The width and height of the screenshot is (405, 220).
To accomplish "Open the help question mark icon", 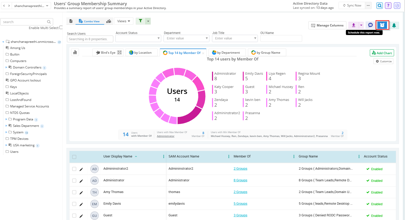I will coord(388,5).
